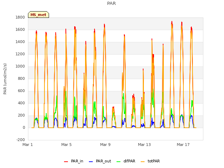Click the Mar 5 x-axis tick label
The height and width of the screenshot is (168, 224).
point(66,145)
